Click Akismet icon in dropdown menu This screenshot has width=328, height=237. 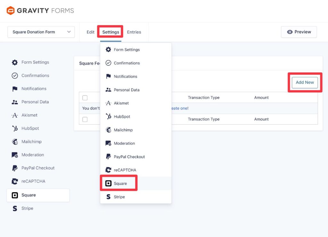click(108, 103)
